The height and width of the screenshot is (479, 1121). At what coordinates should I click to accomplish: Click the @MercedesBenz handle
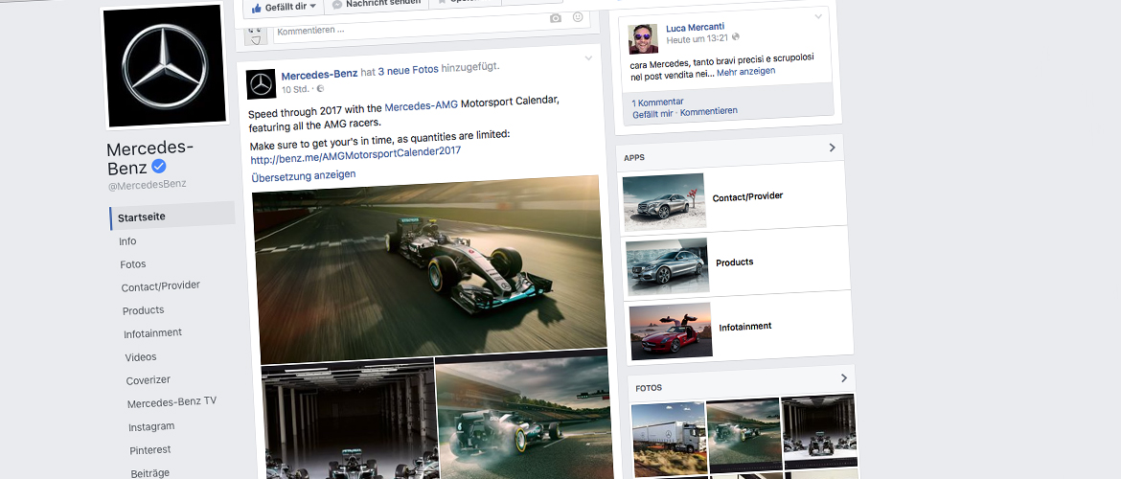pos(148,185)
